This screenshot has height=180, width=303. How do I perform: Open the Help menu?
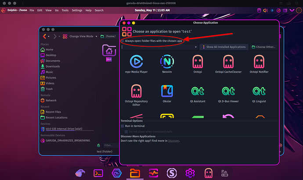(89, 10)
